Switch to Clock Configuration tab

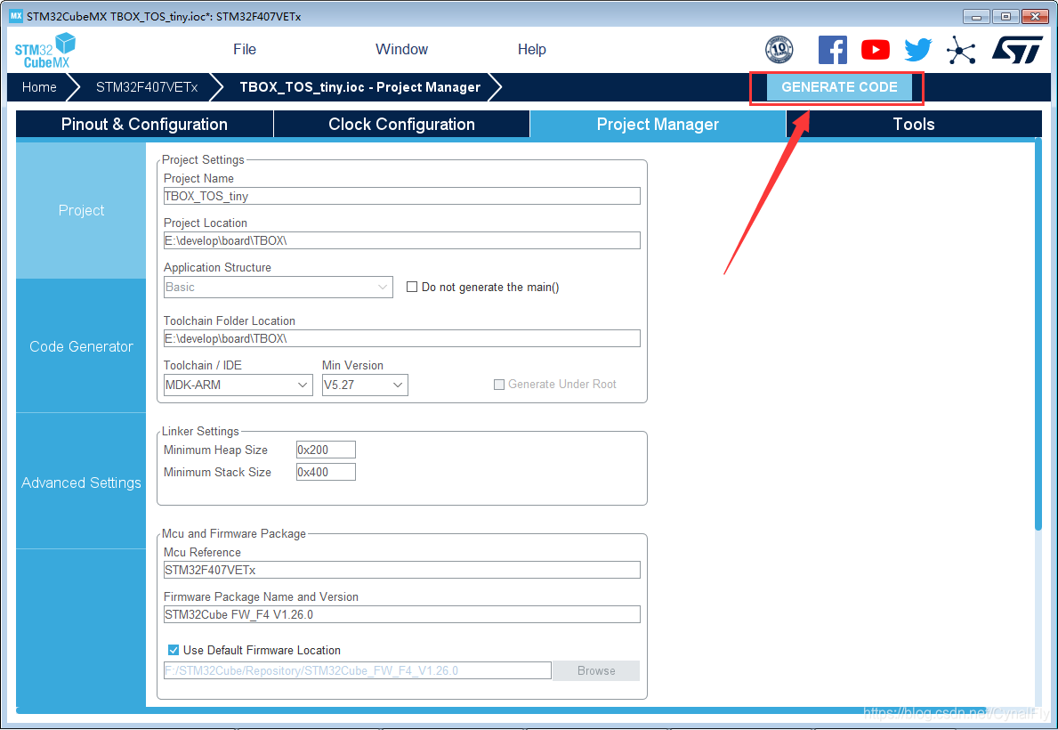point(401,125)
